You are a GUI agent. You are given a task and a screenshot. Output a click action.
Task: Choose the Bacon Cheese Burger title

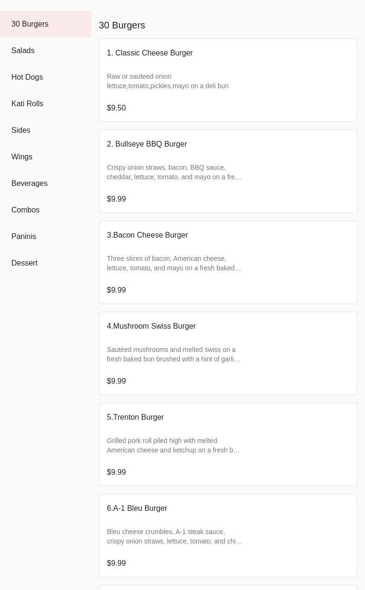coord(147,235)
